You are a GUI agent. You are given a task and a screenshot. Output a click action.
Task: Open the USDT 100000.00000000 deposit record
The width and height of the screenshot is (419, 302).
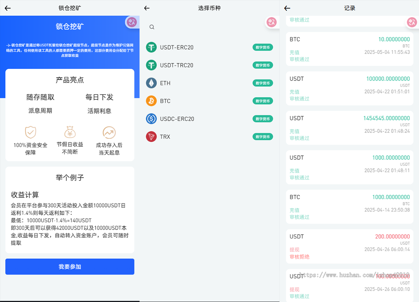[349, 89]
